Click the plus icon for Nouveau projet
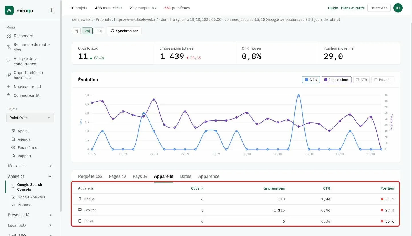 coord(9,87)
